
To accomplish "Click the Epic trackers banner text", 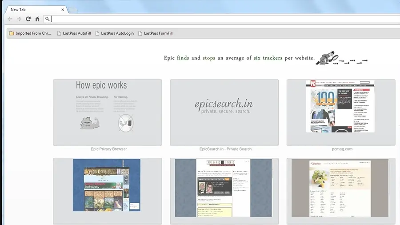I will (x=239, y=58).
